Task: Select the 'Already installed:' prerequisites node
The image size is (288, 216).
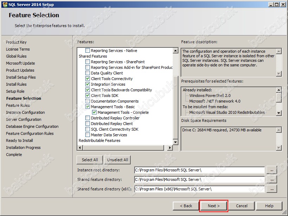Action: 197,90
